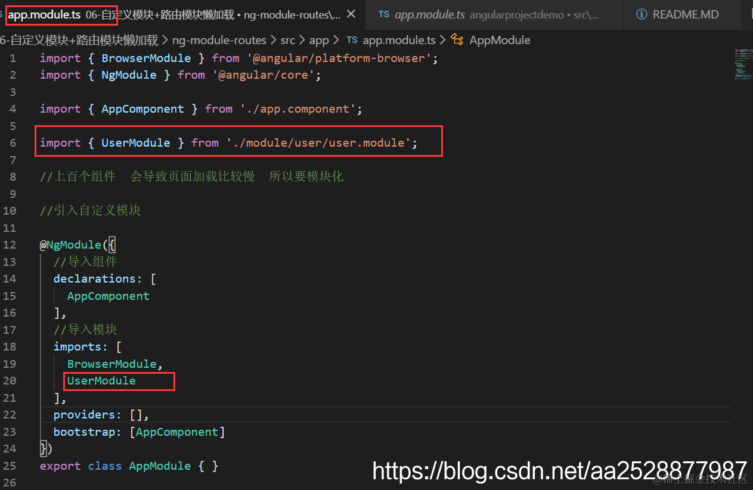
Task: Click app.module.ts in the breadcrumb
Action: 399,41
